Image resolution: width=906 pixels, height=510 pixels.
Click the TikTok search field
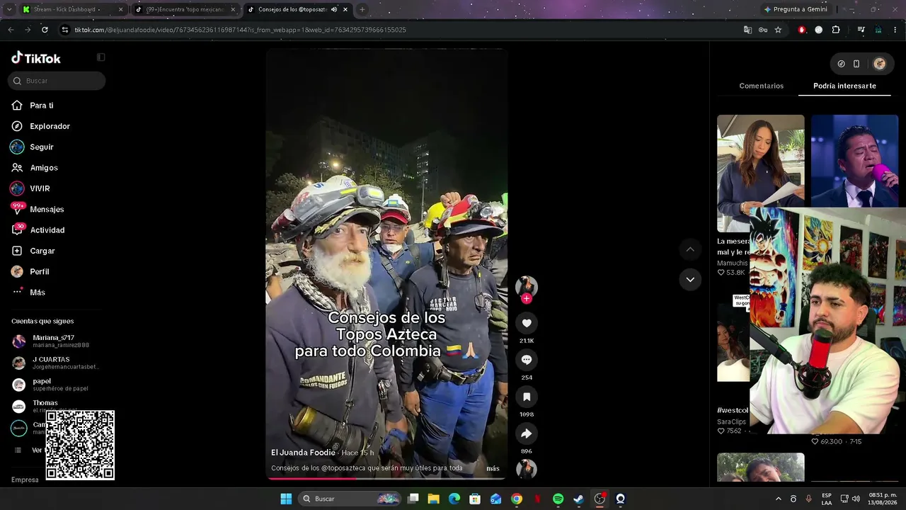coord(57,81)
